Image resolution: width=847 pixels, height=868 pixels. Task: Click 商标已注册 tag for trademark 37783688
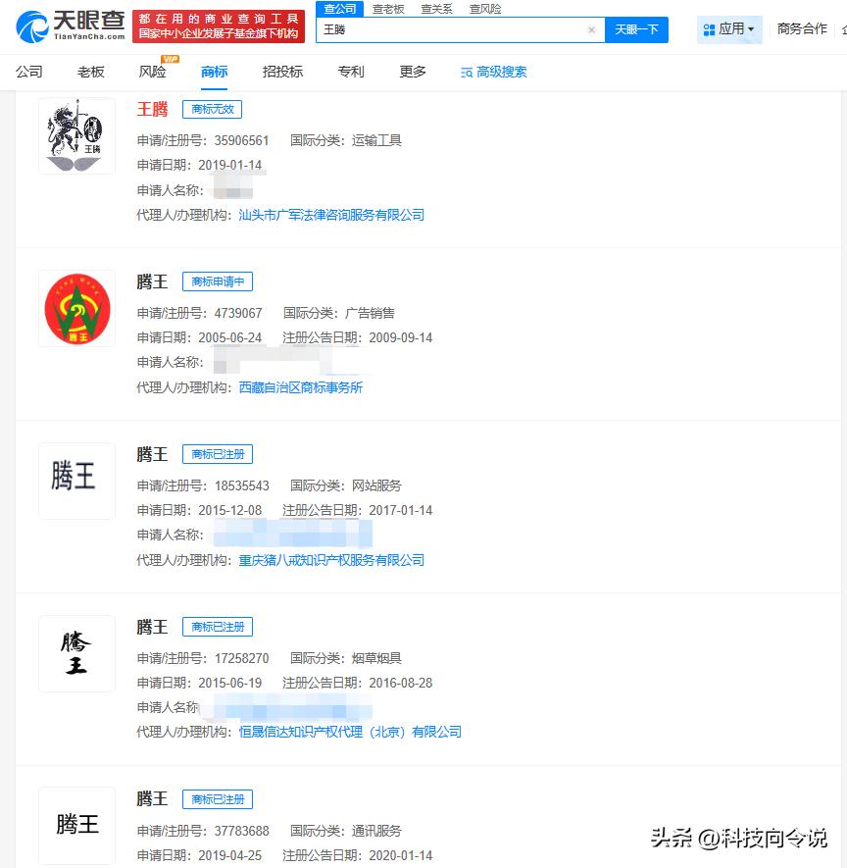pos(218,799)
